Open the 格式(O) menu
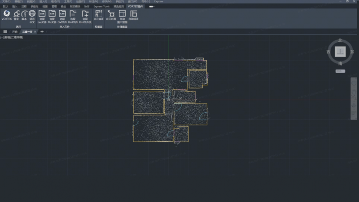This screenshot has height=202, width=359. 55,1
